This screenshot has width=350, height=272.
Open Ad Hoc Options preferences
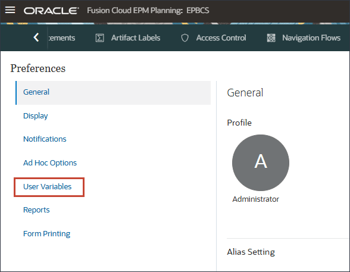point(50,163)
